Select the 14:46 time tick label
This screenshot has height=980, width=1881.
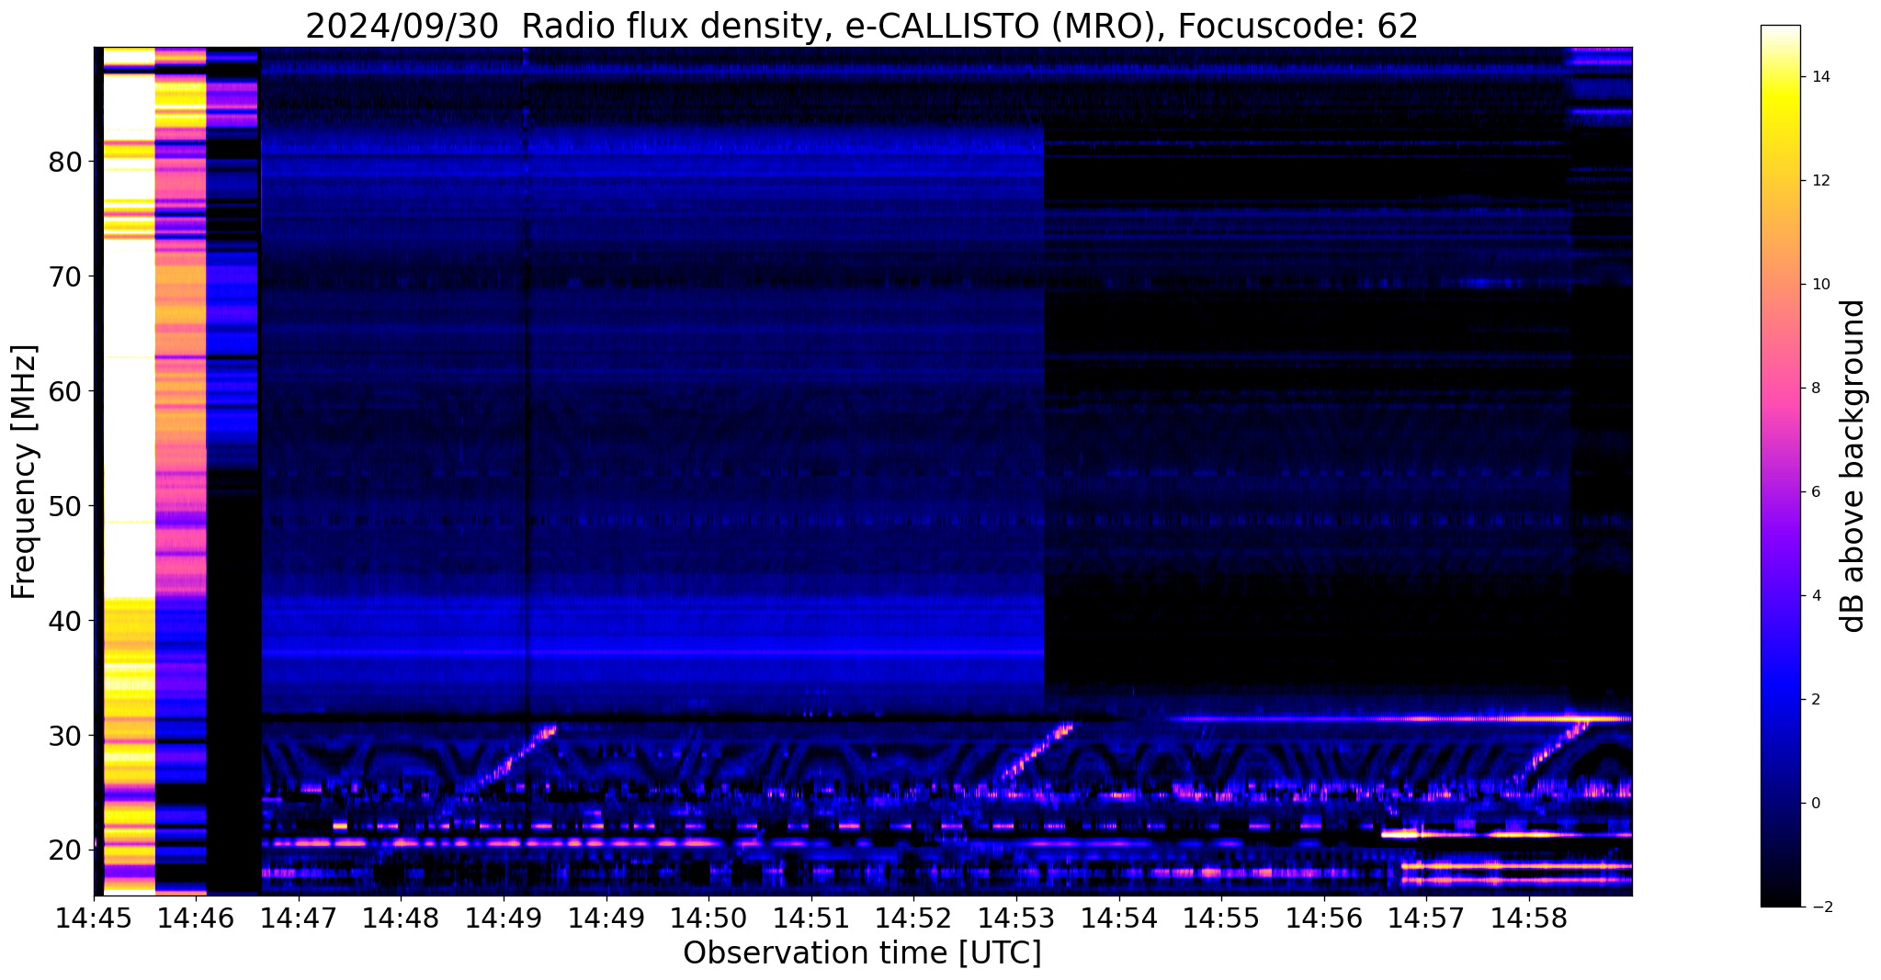[x=197, y=917]
